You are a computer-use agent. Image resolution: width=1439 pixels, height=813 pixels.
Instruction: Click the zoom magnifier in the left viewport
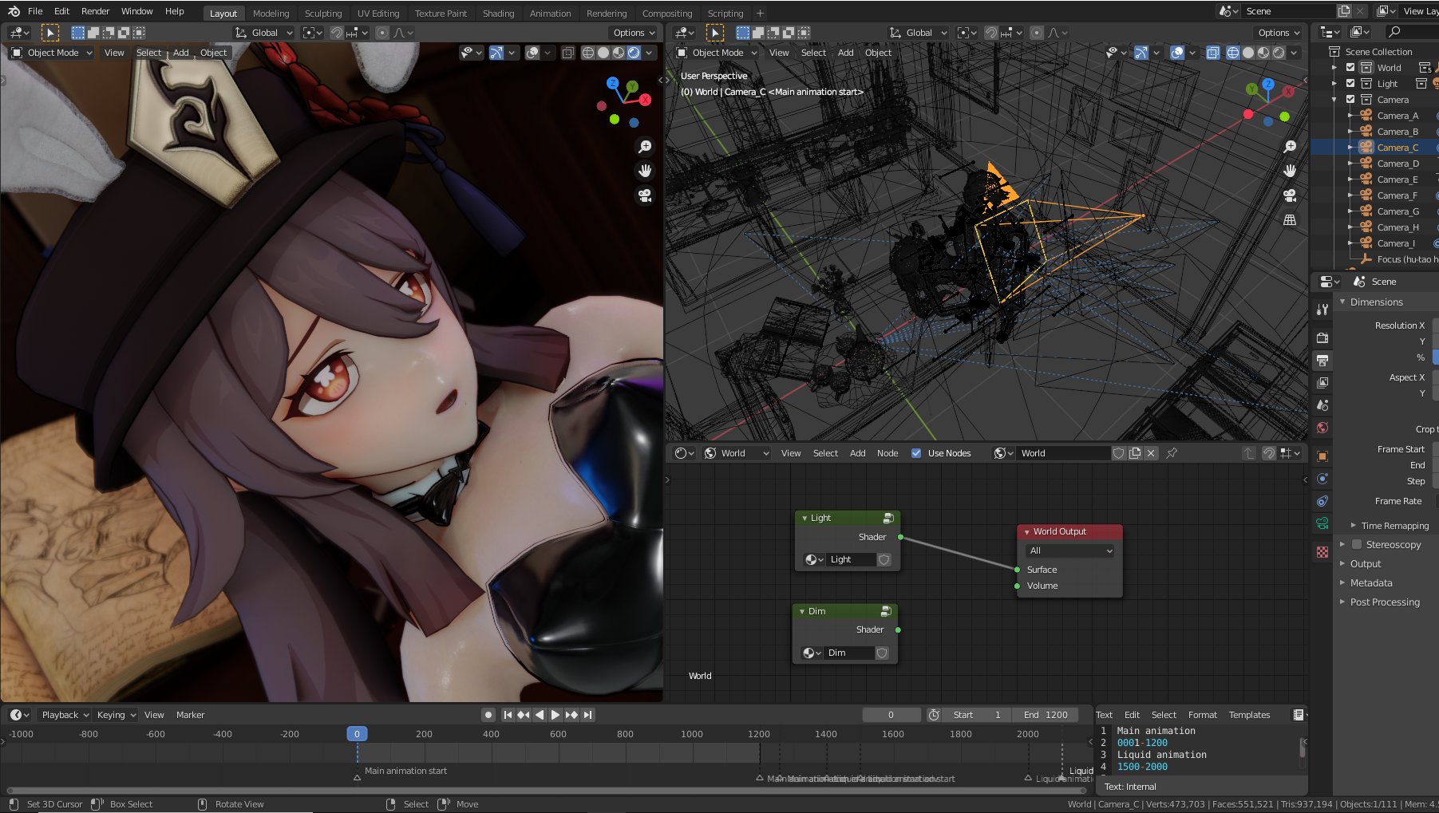pyautogui.click(x=645, y=147)
